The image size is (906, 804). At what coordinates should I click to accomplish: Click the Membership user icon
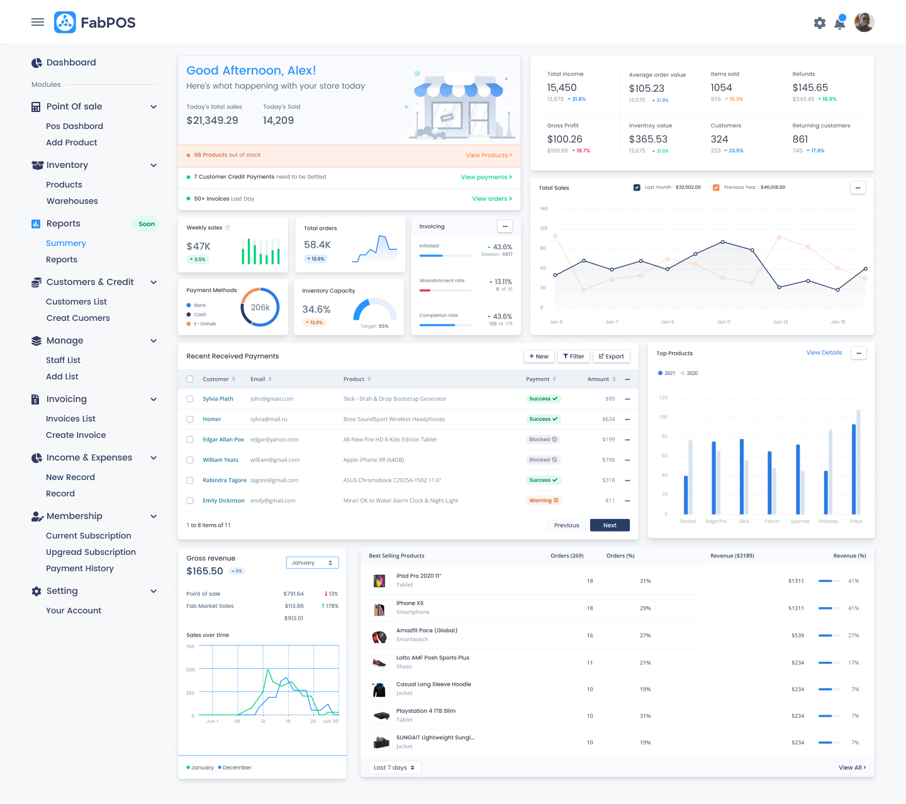pos(37,516)
